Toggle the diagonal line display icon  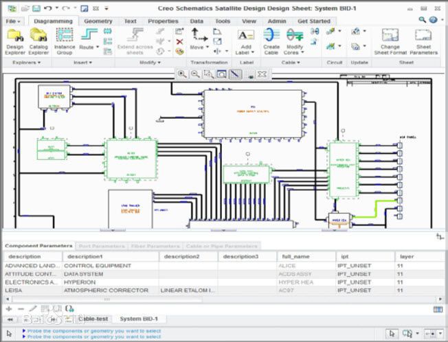click(x=234, y=74)
